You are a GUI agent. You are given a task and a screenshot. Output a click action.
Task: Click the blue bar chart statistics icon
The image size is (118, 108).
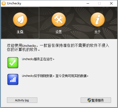point(13,79)
